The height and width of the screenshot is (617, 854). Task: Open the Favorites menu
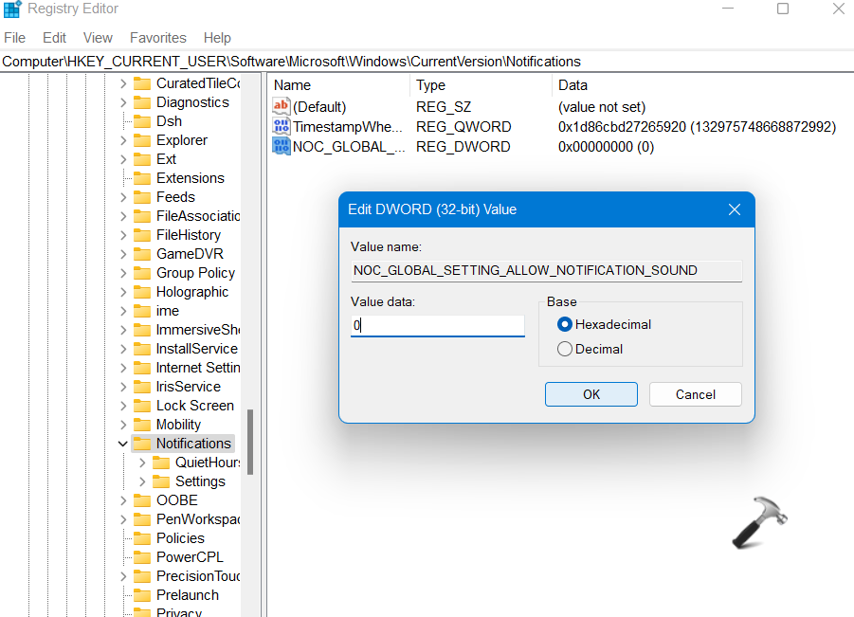click(x=158, y=38)
